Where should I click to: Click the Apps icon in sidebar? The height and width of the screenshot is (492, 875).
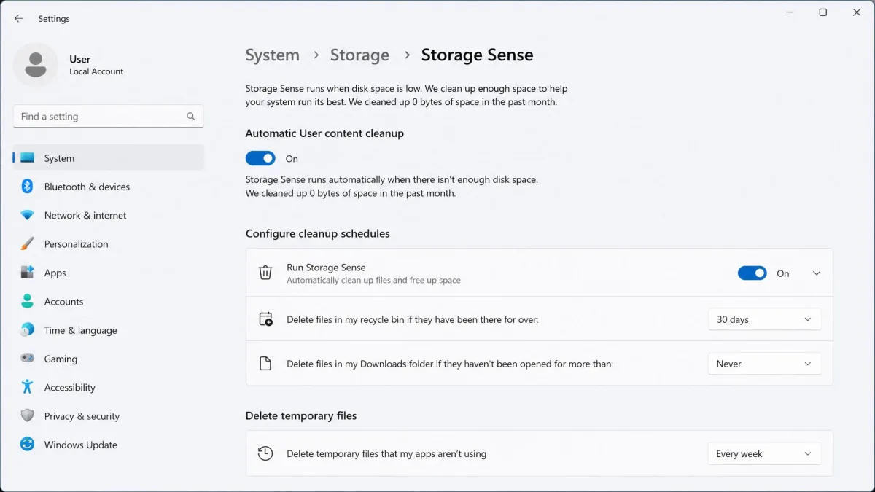(27, 273)
